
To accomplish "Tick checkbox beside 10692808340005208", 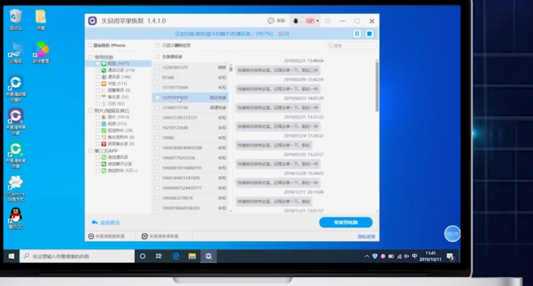I will 157,148.
